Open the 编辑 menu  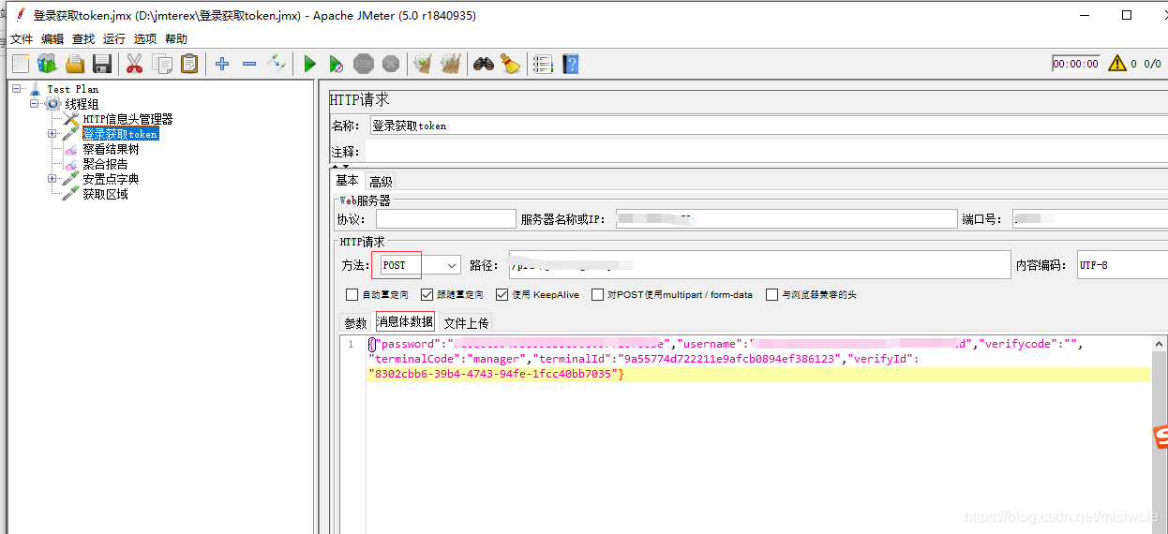[x=52, y=39]
